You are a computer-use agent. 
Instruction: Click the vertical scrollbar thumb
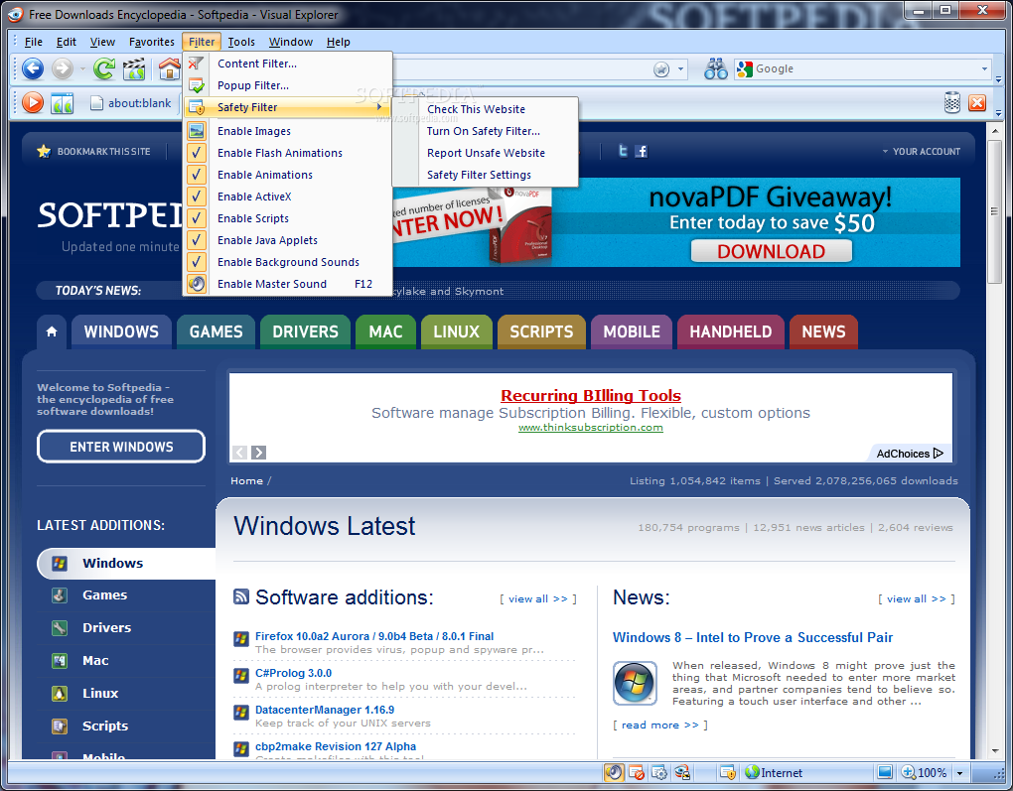[994, 211]
